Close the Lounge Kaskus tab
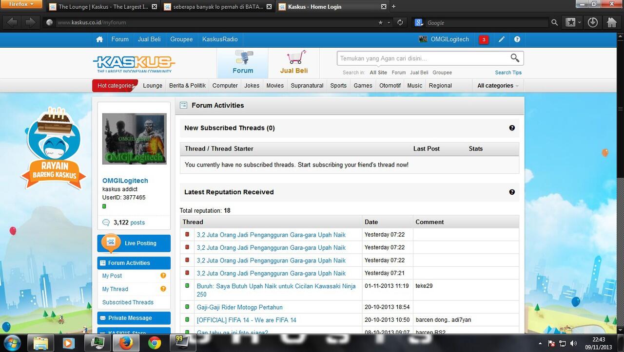624x352 pixels. point(155,7)
